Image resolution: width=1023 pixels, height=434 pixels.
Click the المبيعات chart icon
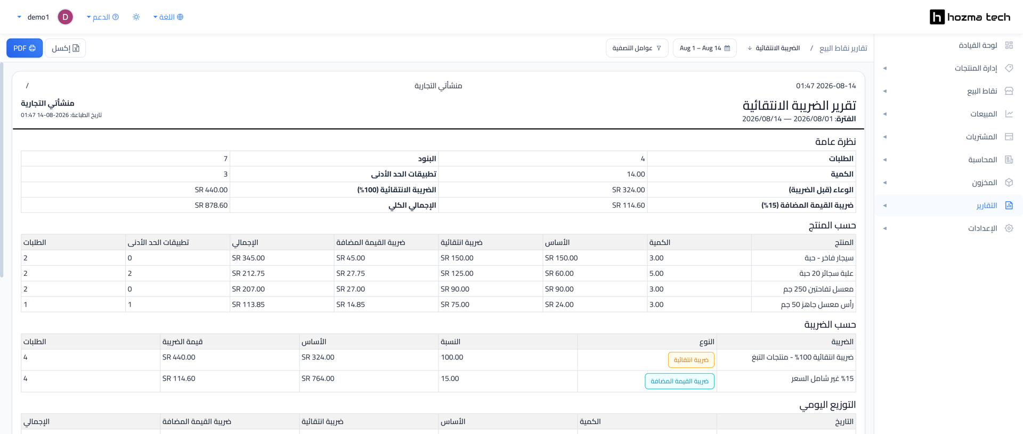(1009, 114)
